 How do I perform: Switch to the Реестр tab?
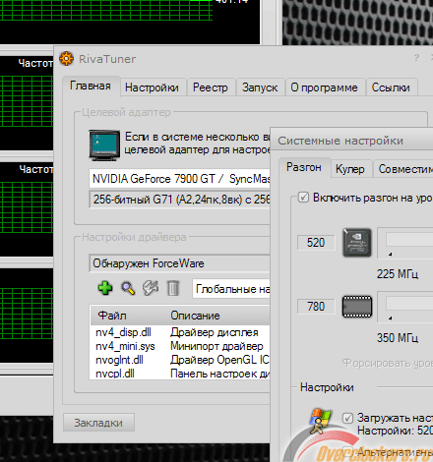(x=211, y=87)
